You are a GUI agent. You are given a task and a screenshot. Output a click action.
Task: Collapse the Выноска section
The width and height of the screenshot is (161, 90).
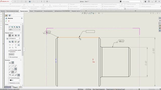pyautogui.click(x=21, y=60)
